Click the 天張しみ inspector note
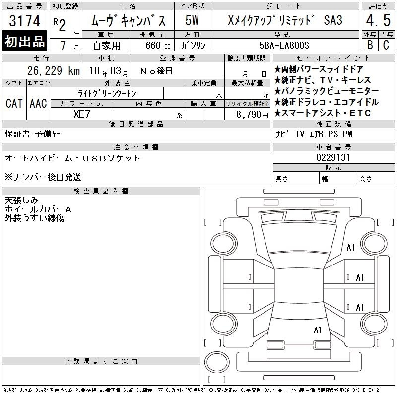 21,201
